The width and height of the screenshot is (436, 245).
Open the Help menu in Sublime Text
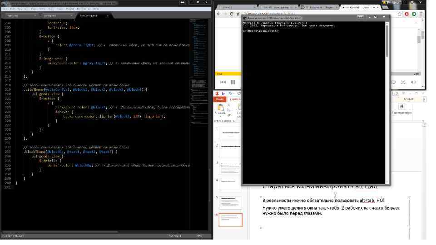[96, 9]
